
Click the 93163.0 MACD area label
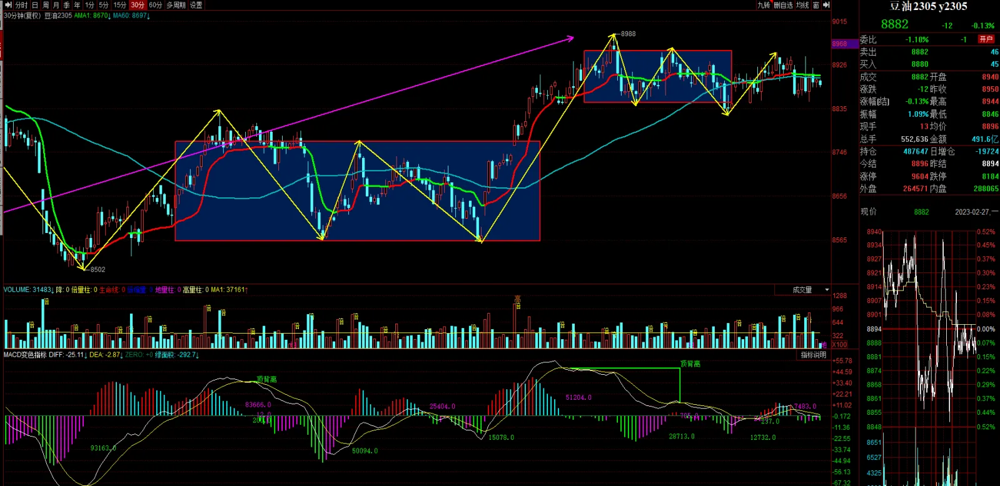[104, 448]
